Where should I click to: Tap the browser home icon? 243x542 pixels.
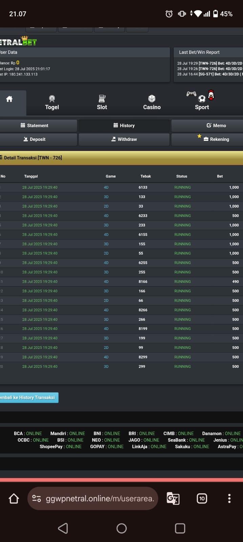click(14, 498)
